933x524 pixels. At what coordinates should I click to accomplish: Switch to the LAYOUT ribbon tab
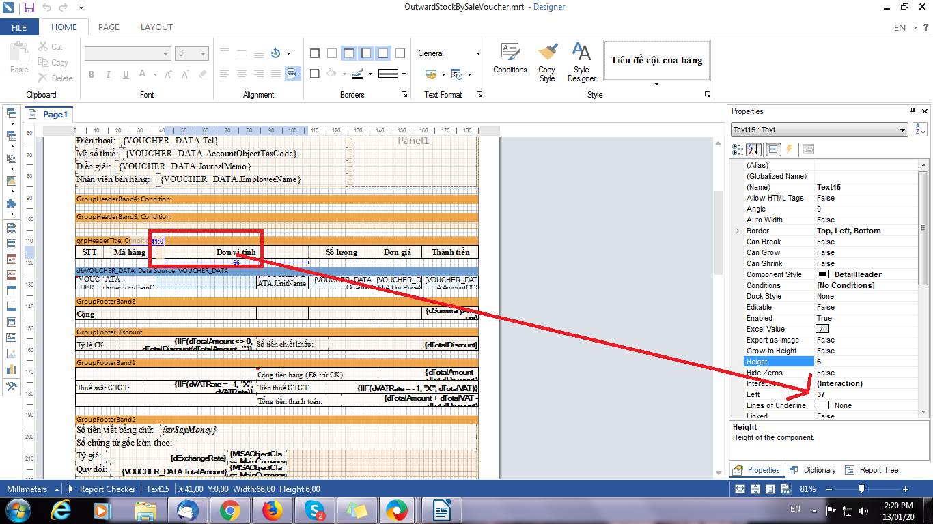156,27
